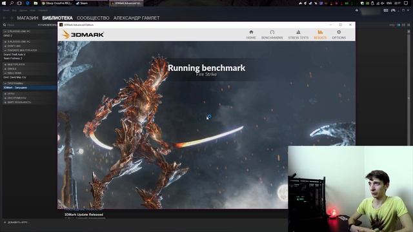Click Steam forward navigation arrow
Screen dimensions: 413x232
tap(12, 18)
